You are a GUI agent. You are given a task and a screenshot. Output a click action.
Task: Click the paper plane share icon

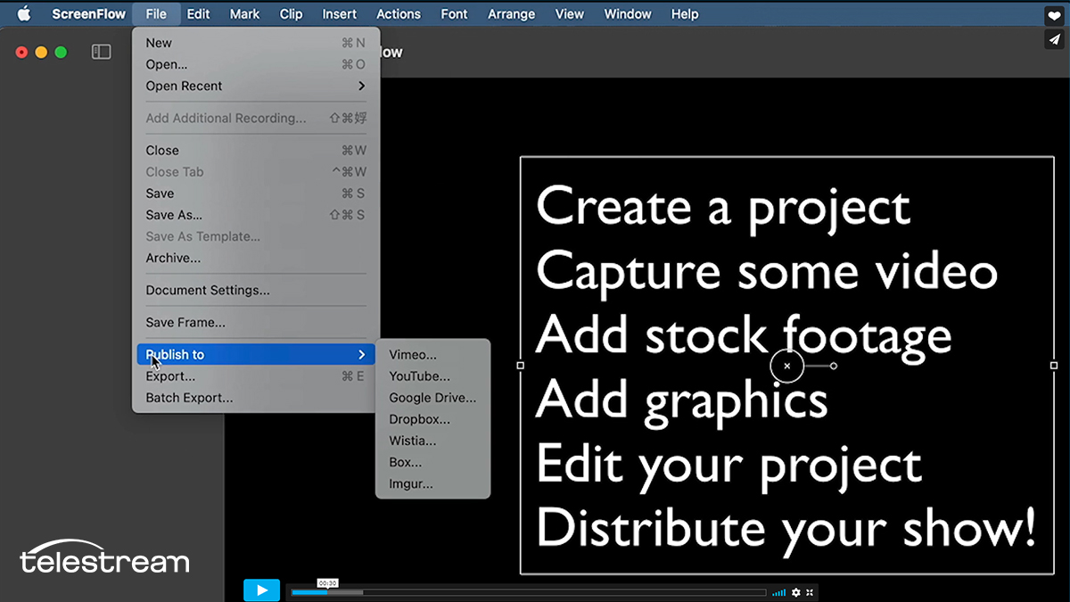1053,39
